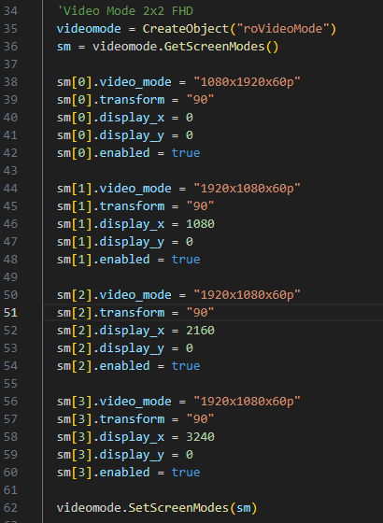383x523 pixels.
Task: Click the sm[3].display_y value 0
Action: pos(190,455)
